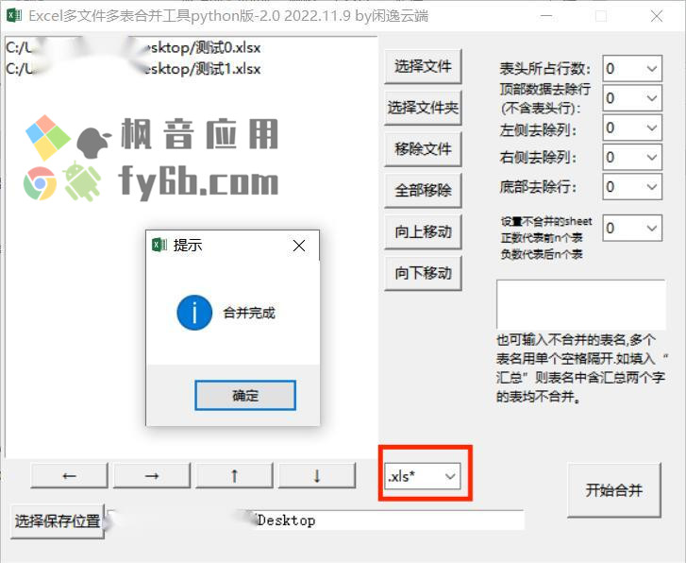
Task: Click the 选择文件 button
Action: pyautogui.click(x=423, y=66)
